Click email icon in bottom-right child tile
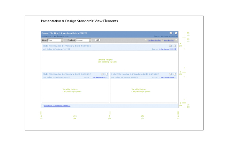This screenshot has width=225, height=143. 170,74
